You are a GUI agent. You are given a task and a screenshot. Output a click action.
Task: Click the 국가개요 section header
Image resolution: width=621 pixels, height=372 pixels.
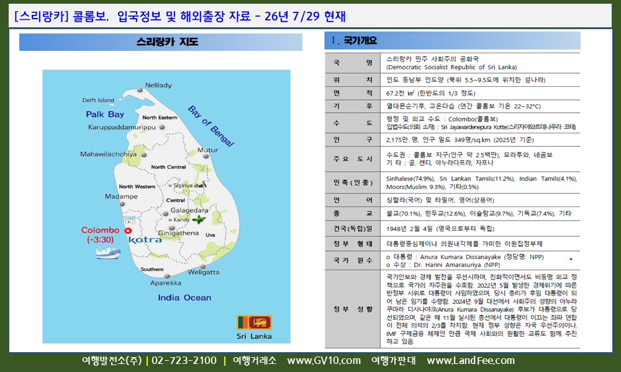point(355,40)
